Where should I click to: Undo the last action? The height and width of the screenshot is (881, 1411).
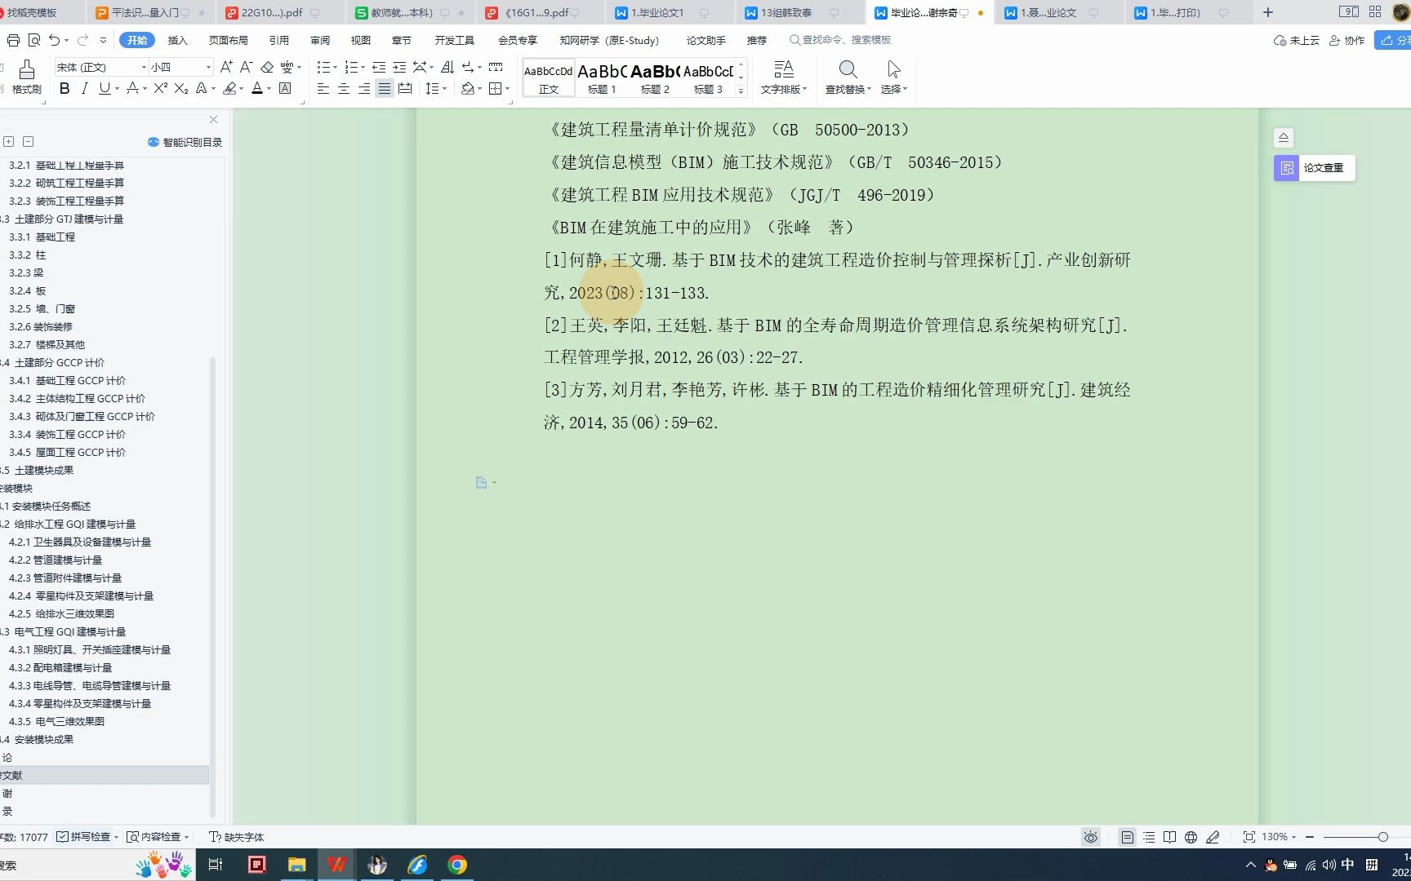(54, 40)
